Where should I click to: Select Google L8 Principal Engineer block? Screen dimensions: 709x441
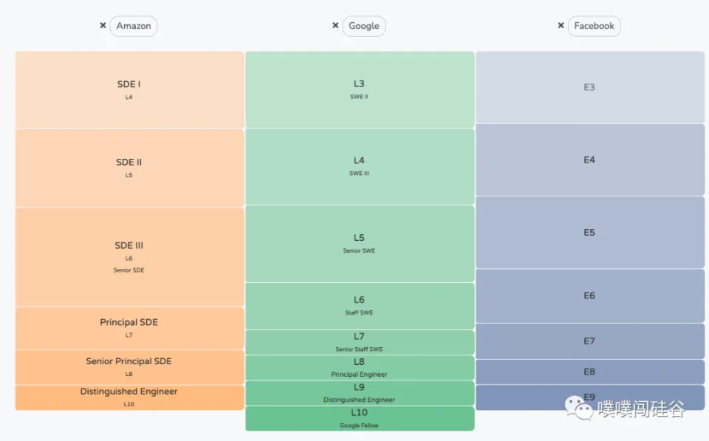click(x=360, y=367)
